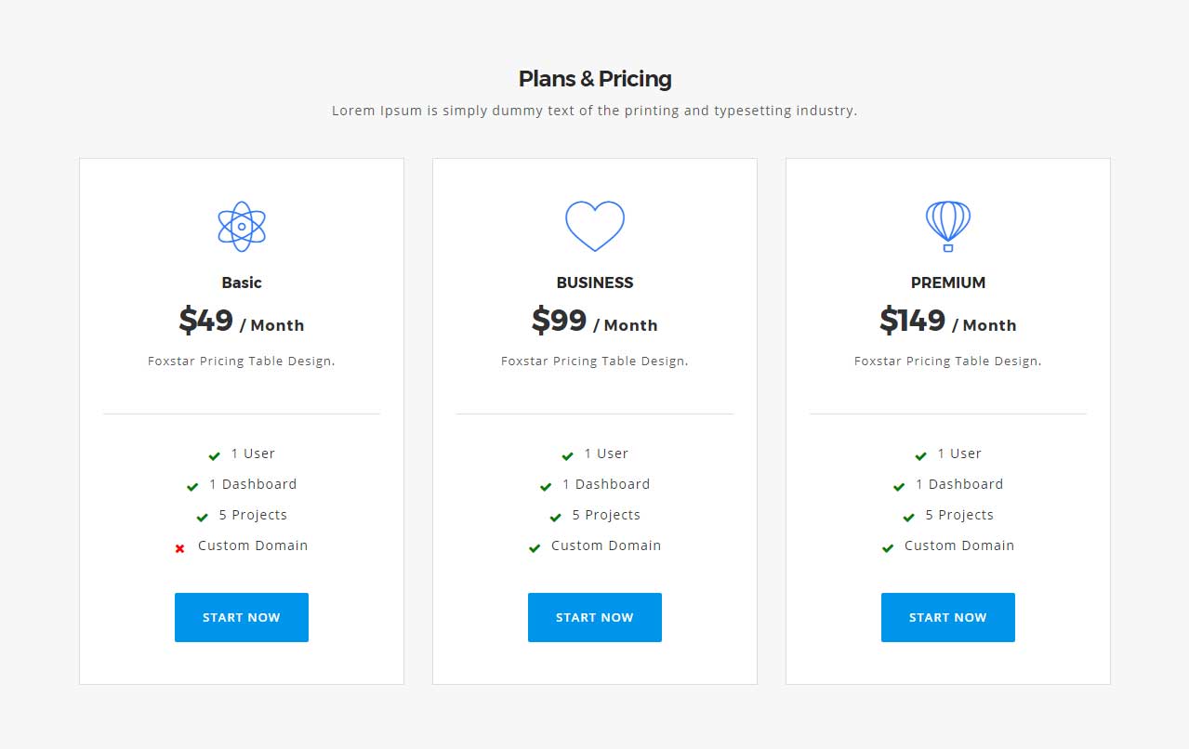Click the PREMIUM plan title
1189x749 pixels.
[x=948, y=283]
